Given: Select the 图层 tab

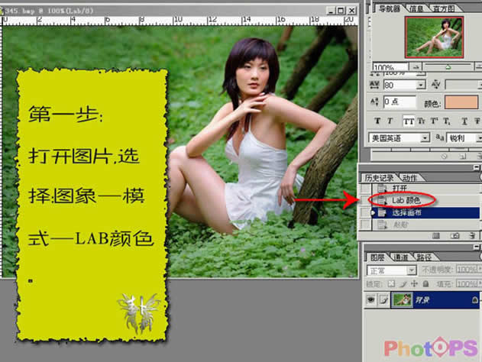Looking at the screenshot, I should [x=377, y=257].
